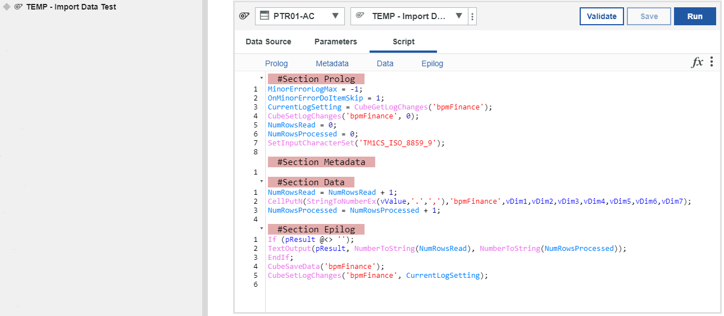Open the PTR01-AC database dropdown
The width and height of the screenshot is (724, 316).
point(300,16)
